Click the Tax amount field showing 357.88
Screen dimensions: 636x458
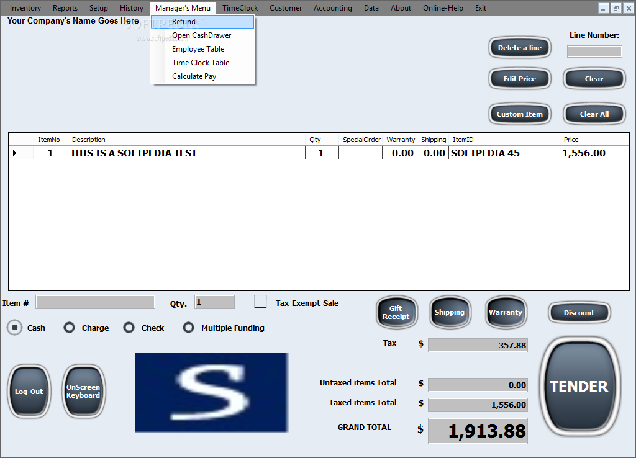click(478, 345)
